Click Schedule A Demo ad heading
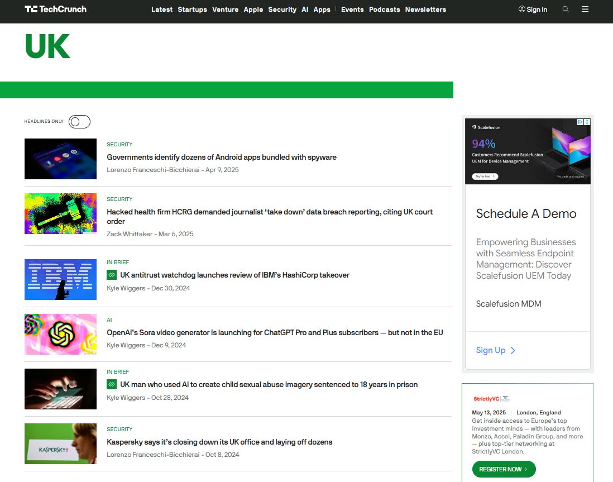This screenshot has height=482, width=613. pyautogui.click(x=526, y=213)
